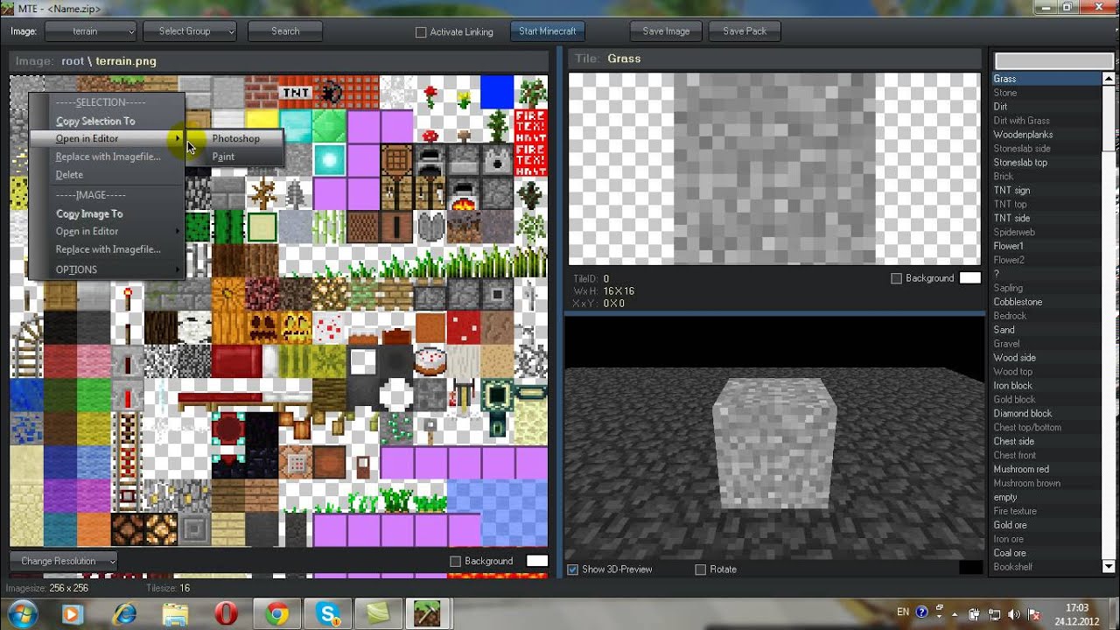Open the Image terrain dropdown
This screenshot has height=630, width=1120.
pyautogui.click(x=91, y=31)
